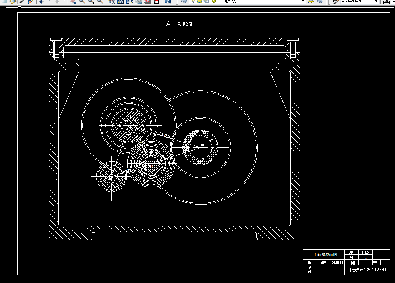Open Help with the question mark icon
395x283 pixels.
click(x=168, y=1)
